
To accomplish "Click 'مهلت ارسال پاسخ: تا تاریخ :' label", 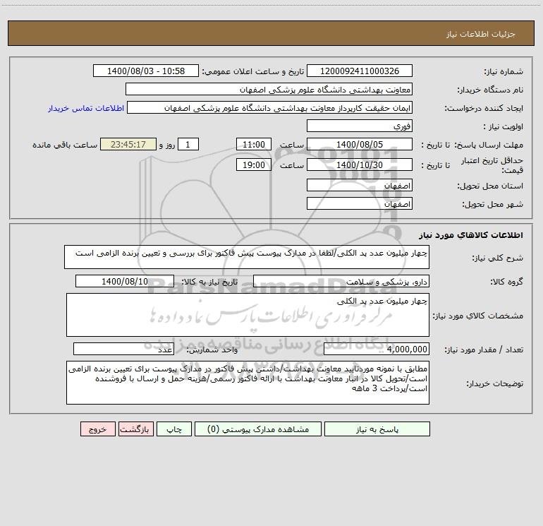I will [472, 145].
